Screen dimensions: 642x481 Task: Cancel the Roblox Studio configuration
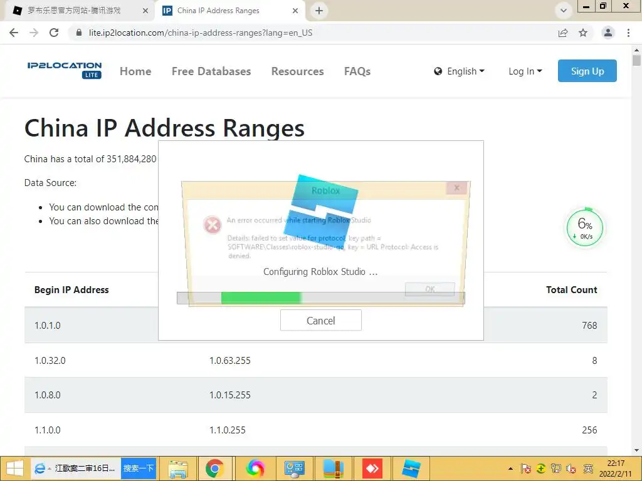coord(320,320)
